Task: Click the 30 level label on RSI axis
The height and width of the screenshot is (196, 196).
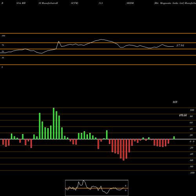Action: pyautogui.click(x=3, y=58)
